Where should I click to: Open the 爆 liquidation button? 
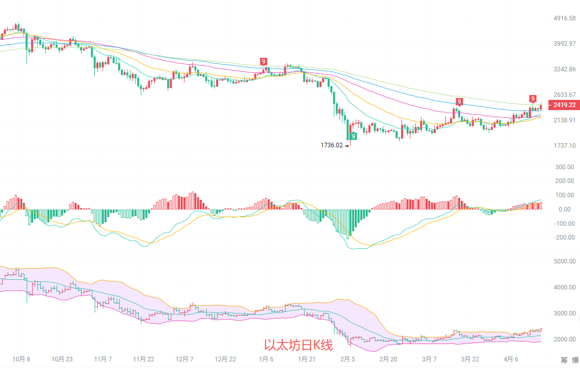coord(574,359)
